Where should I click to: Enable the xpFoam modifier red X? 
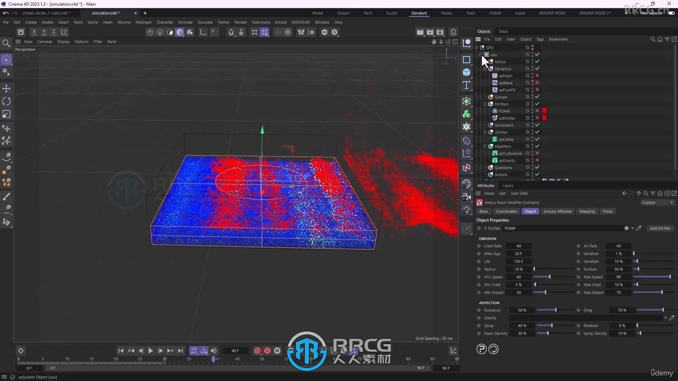537,76
